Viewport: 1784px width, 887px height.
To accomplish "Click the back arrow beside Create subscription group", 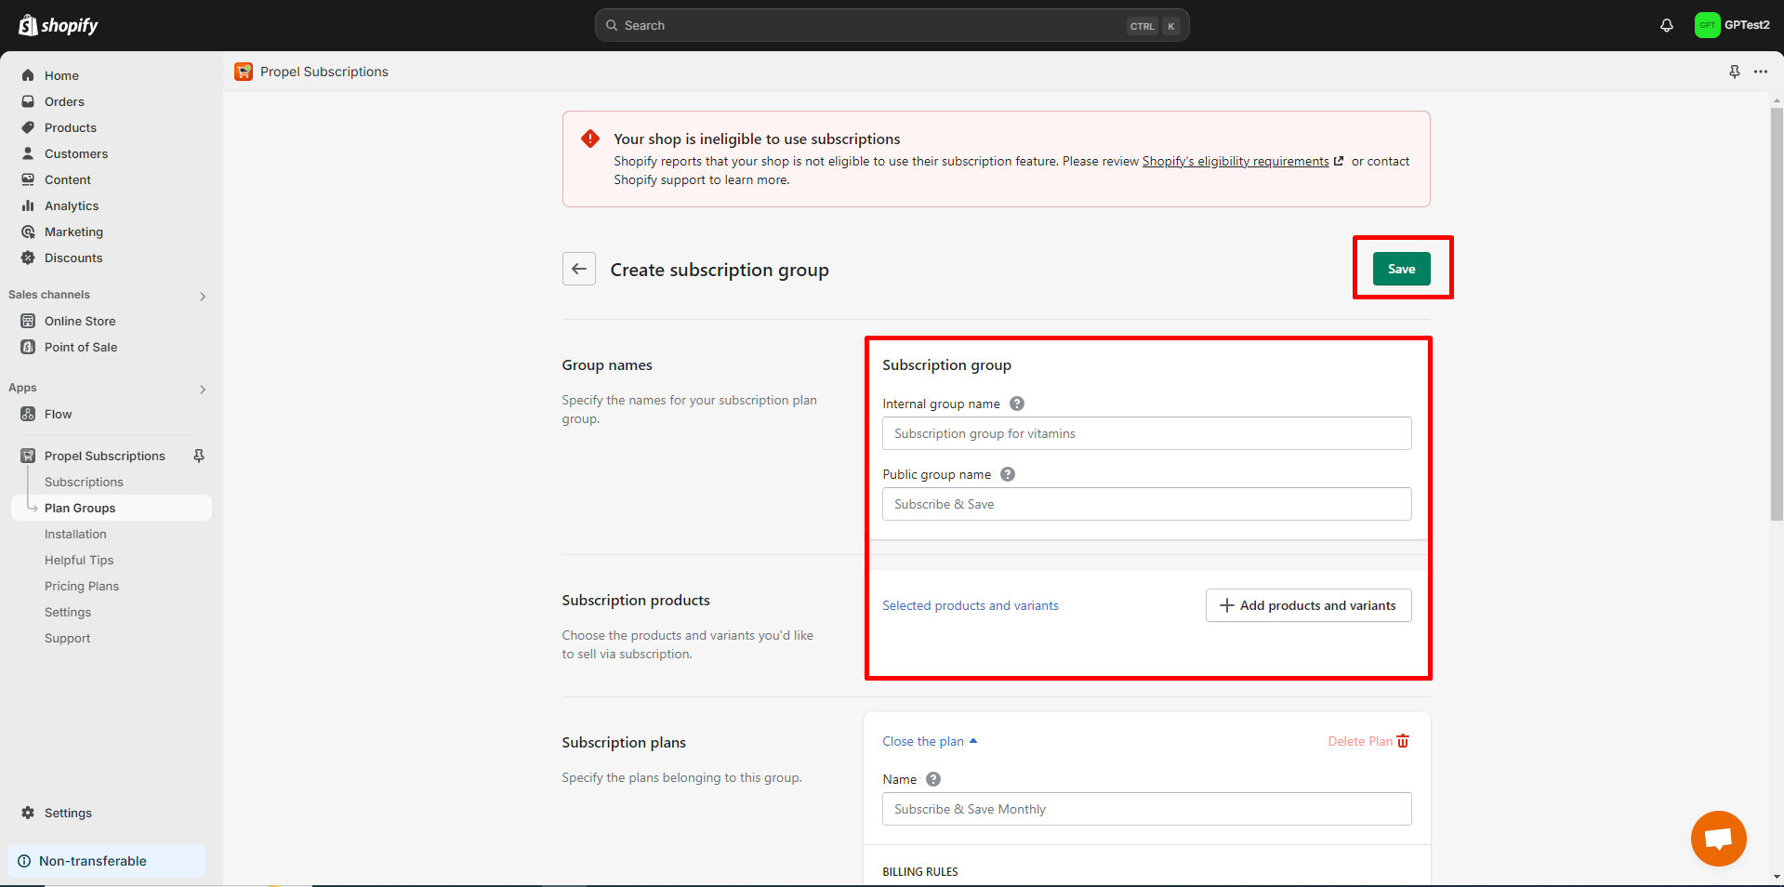I will click(x=578, y=269).
